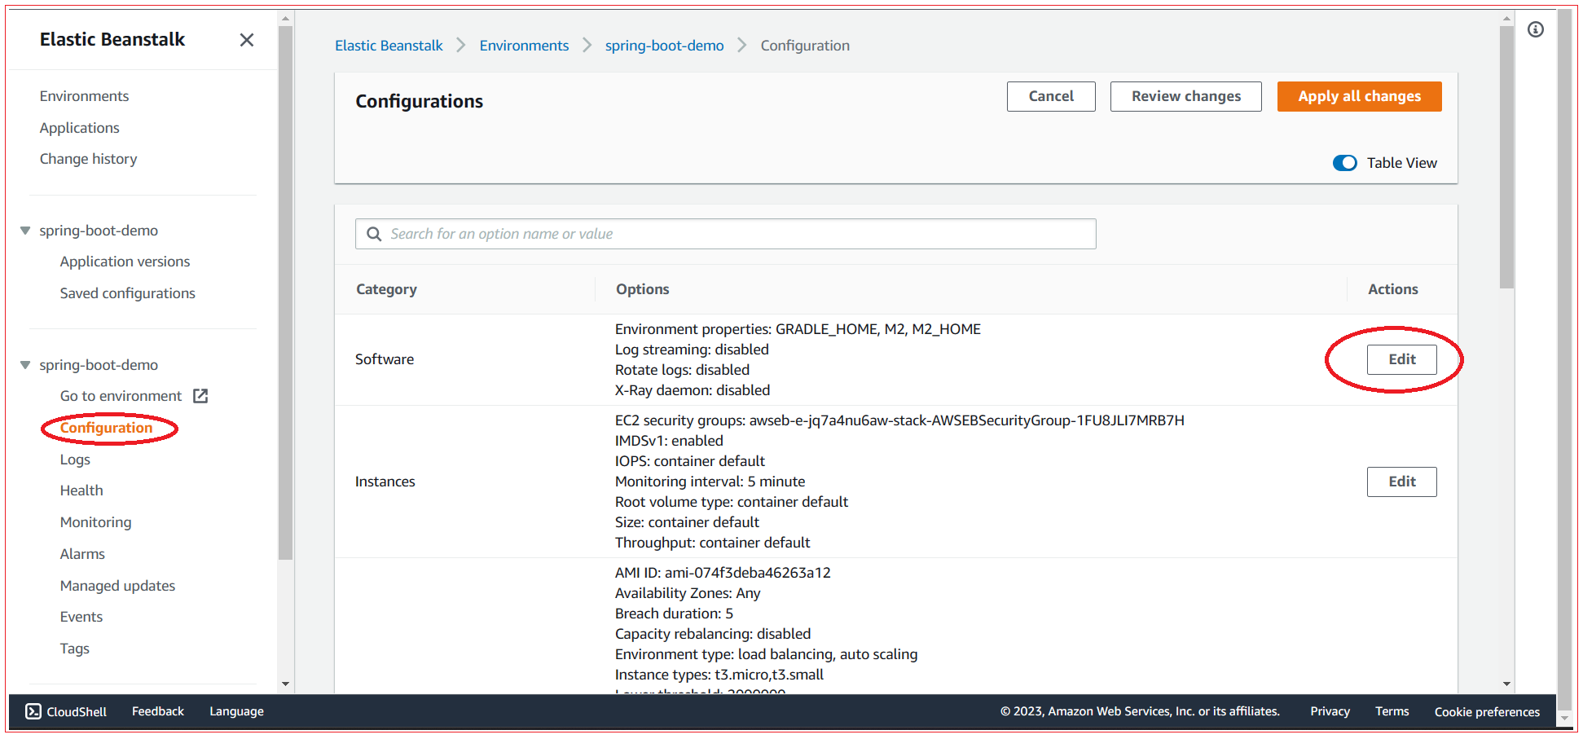The image size is (1583, 739).
Task: Click 'X-Ray daemon: disabled' text
Action: (693, 390)
